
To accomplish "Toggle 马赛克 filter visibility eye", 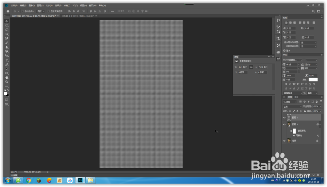I will [294, 136].
